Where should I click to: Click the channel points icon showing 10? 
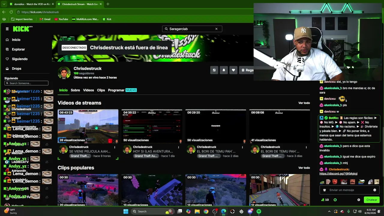pyautogui.click(x=325, y=200)
